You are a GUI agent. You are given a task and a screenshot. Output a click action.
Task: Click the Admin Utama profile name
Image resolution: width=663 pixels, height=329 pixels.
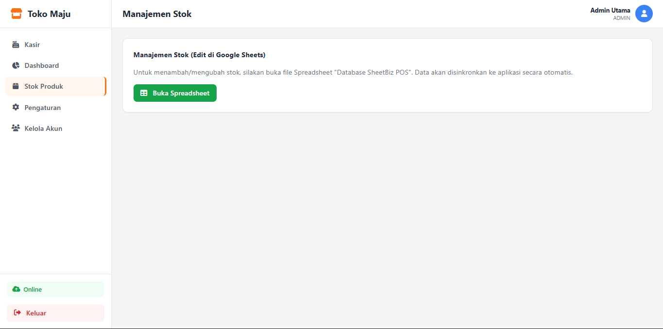click(610, 10)
